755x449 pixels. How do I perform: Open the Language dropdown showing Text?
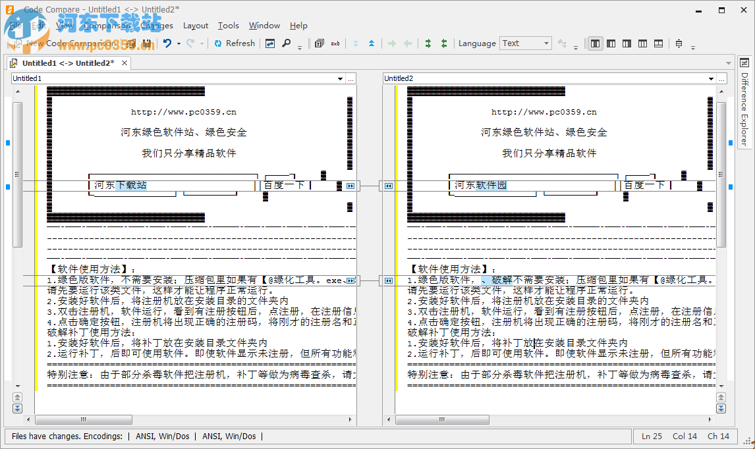(525, 43)
